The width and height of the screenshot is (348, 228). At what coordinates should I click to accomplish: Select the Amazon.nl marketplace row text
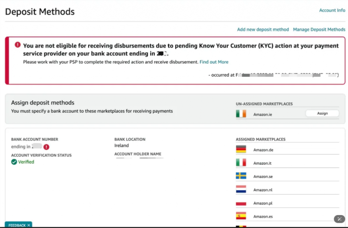263,190
